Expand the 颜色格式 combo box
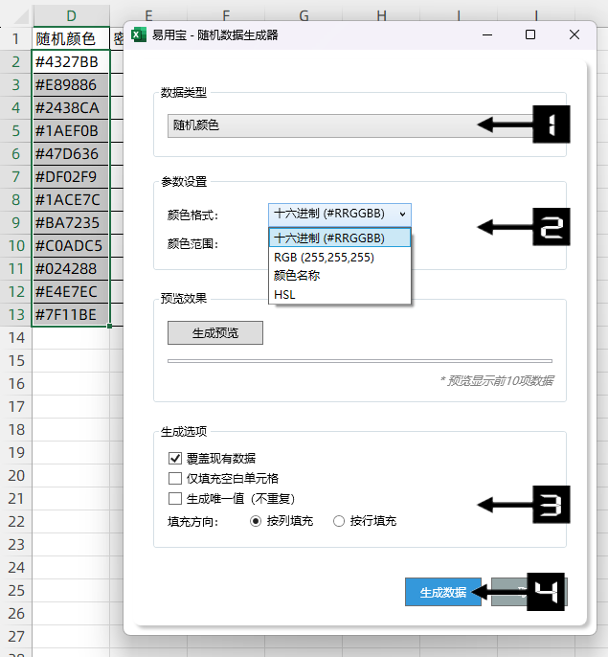 (x=340, y=214)
